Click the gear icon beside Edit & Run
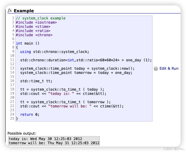186x152 pixels. tap(156, 69)
